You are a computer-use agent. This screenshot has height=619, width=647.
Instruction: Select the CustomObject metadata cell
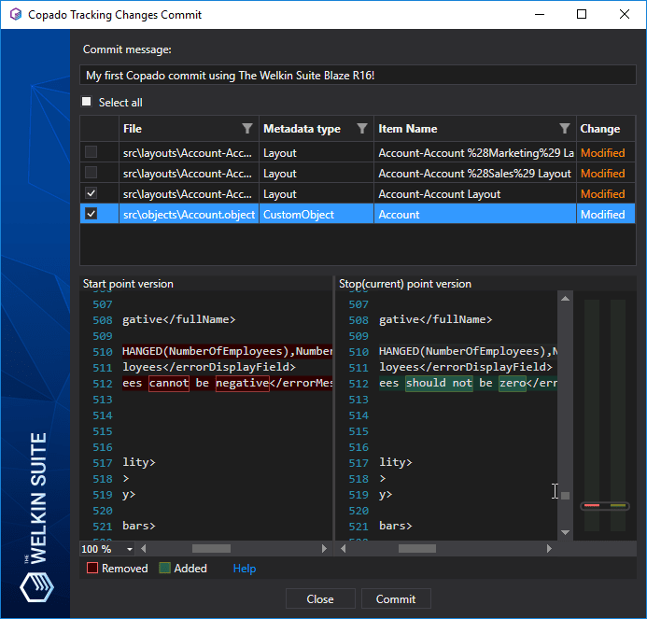[x=316, y=214]
